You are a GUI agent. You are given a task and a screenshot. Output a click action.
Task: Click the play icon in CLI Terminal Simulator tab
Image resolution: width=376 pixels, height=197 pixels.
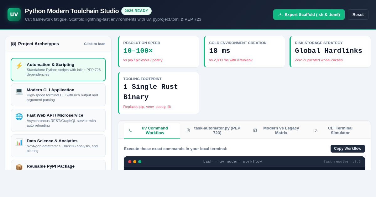(316, 130)
